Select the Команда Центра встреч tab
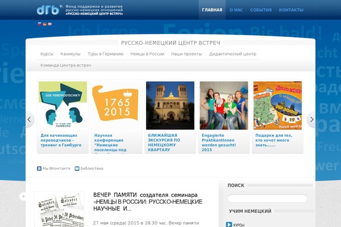341x227 pixels. [66, 65]
